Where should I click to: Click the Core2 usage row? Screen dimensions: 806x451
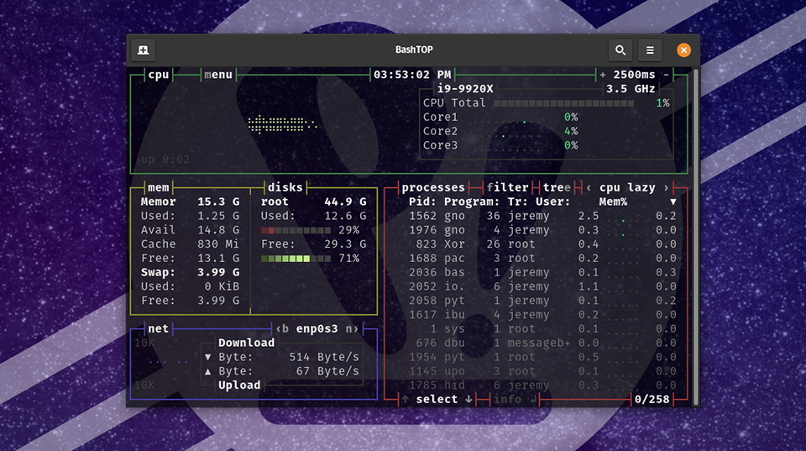click(500, 132)
